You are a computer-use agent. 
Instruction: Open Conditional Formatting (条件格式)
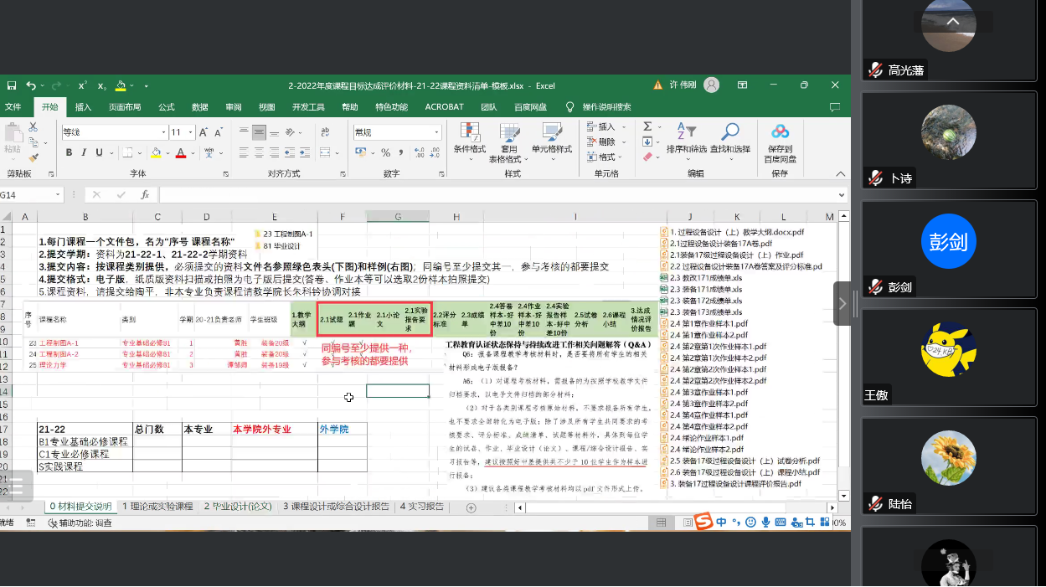470,142
